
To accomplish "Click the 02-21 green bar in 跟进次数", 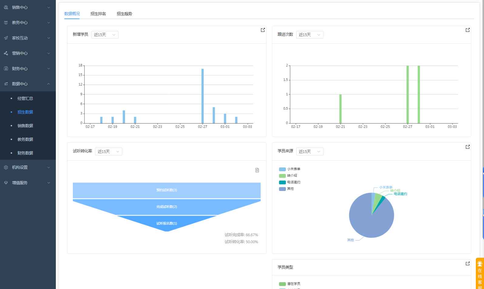I will tap(340, 109).
